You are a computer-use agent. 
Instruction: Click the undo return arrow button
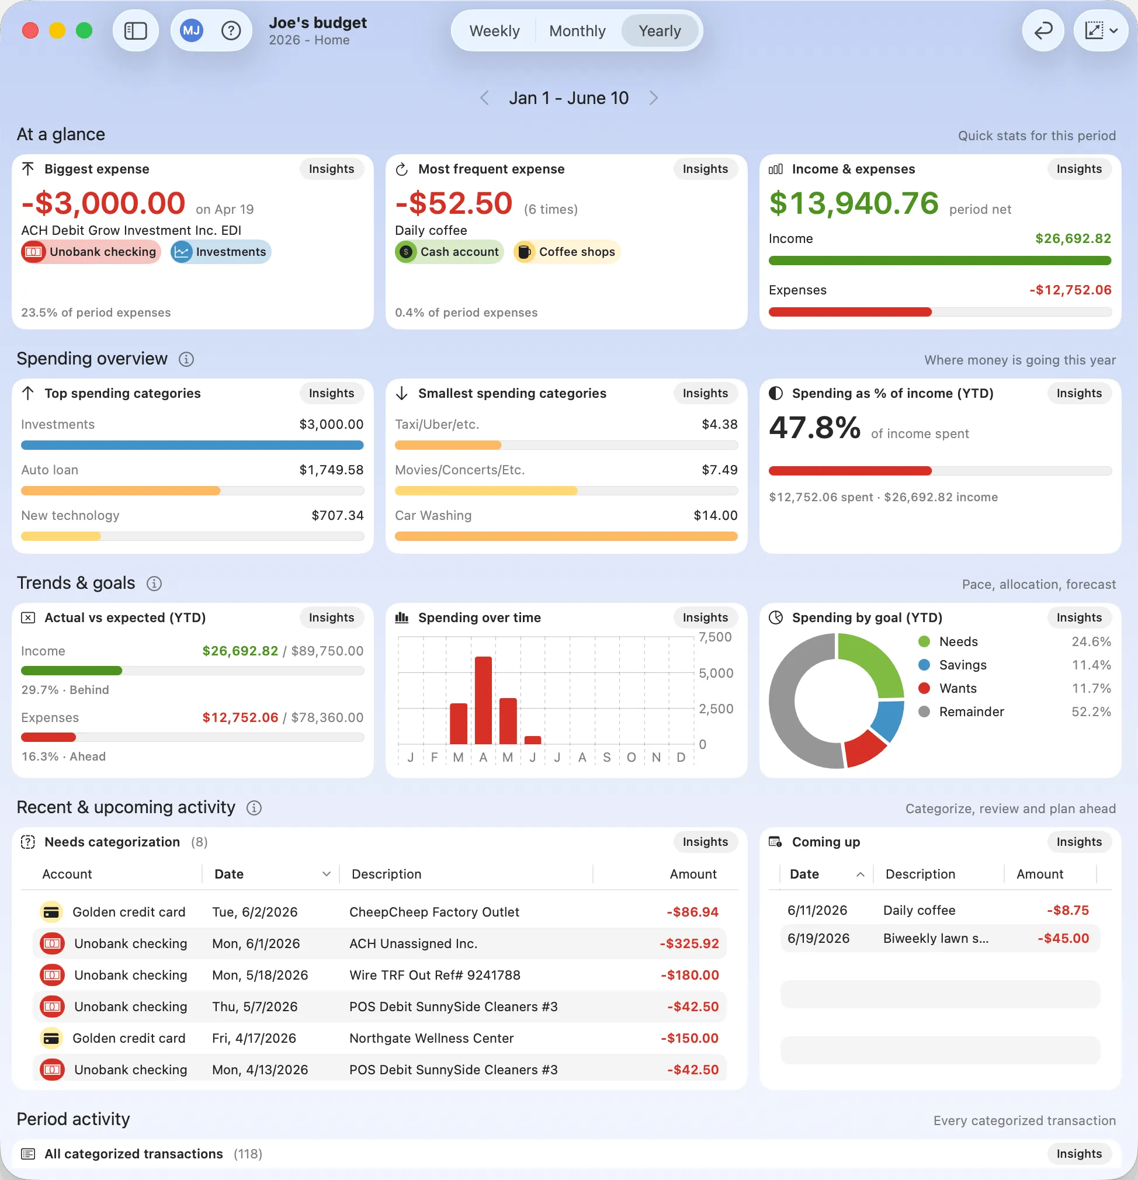(1043, 31)
